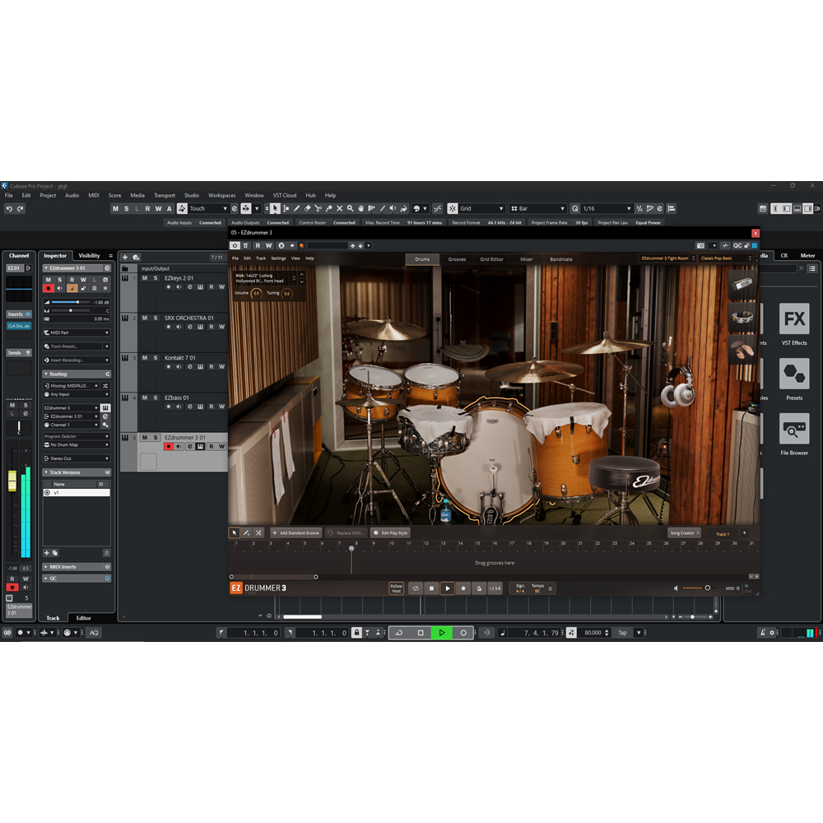This screenshot has height=823, width=823.
Task: Open the MIDI Part dropdown in Inspector
Action: click(x=76, y=332)
